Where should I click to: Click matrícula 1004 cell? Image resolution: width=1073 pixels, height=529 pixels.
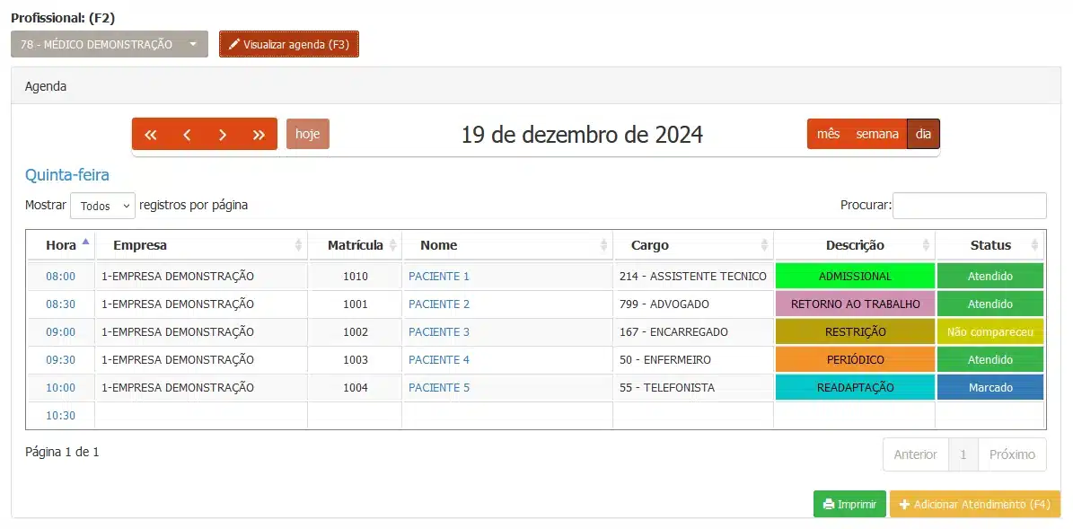click(356, 387)
